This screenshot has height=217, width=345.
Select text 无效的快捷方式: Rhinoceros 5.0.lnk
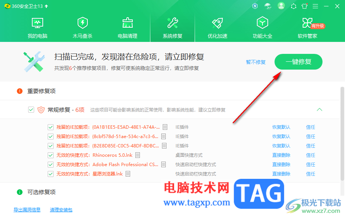pos(94,155)
